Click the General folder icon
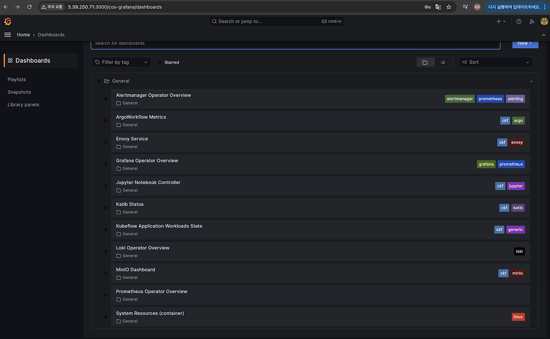The image size is (550, 339). pos(107,81)
